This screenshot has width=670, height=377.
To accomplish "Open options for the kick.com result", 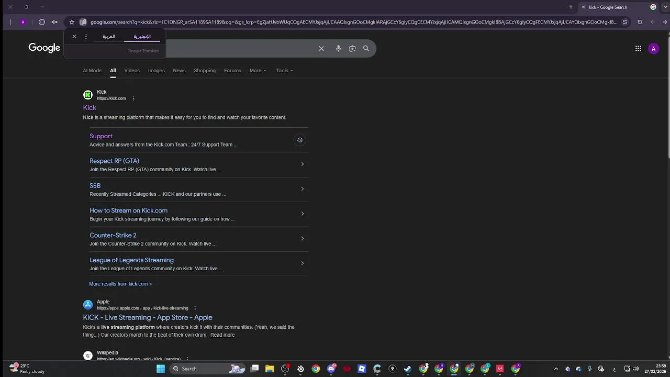I will [133, 98].
